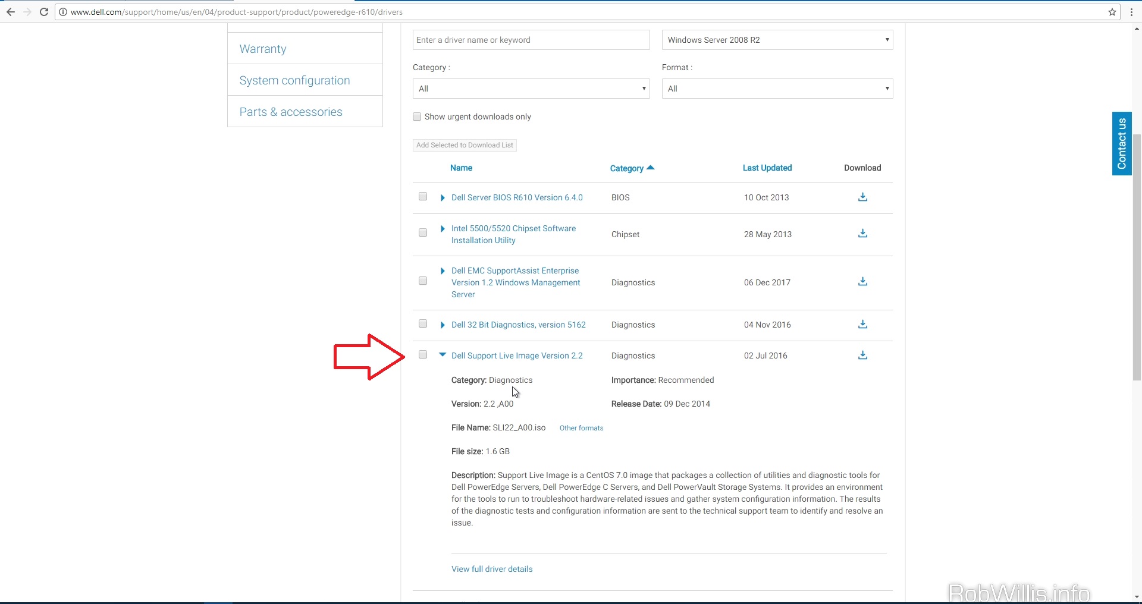Open Dell 32 Bit Diagnostics, version 5162 link

[x=518, y=325]
